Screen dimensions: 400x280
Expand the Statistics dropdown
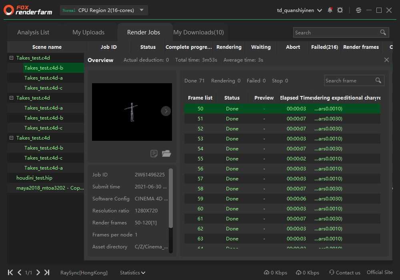pyautogui.click(x=133, y=273)
